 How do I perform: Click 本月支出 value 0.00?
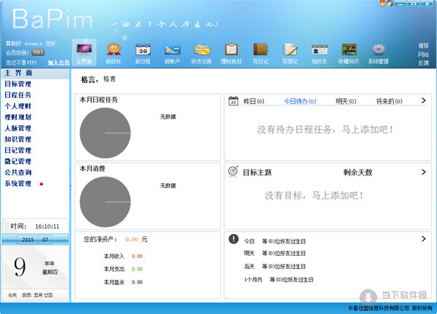tap(137, 269)
